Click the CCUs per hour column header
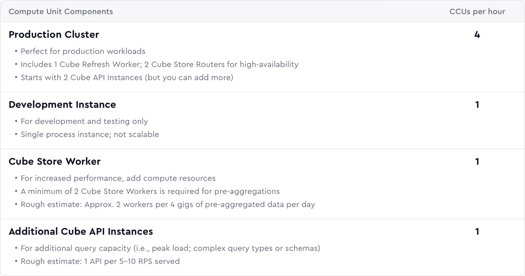The width and height of the screenshot is (525, 276). [x=477, y=11]
